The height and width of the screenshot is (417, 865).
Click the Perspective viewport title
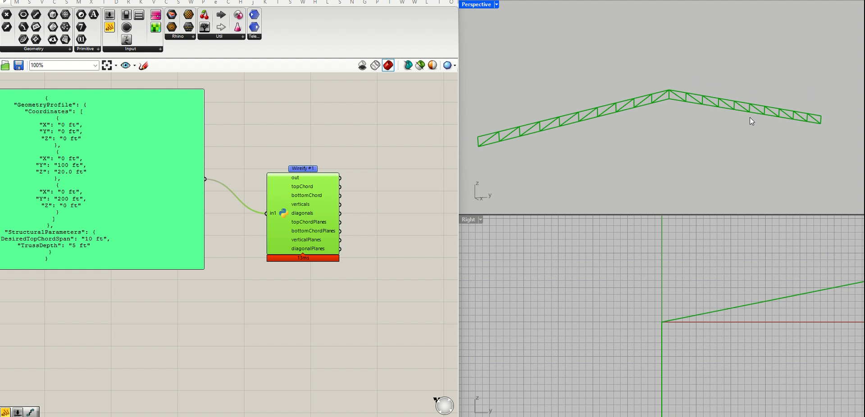(476, 4)
